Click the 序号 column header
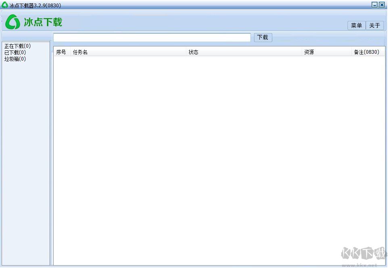This screenshot has height=268, width=388. coord(61,52)
